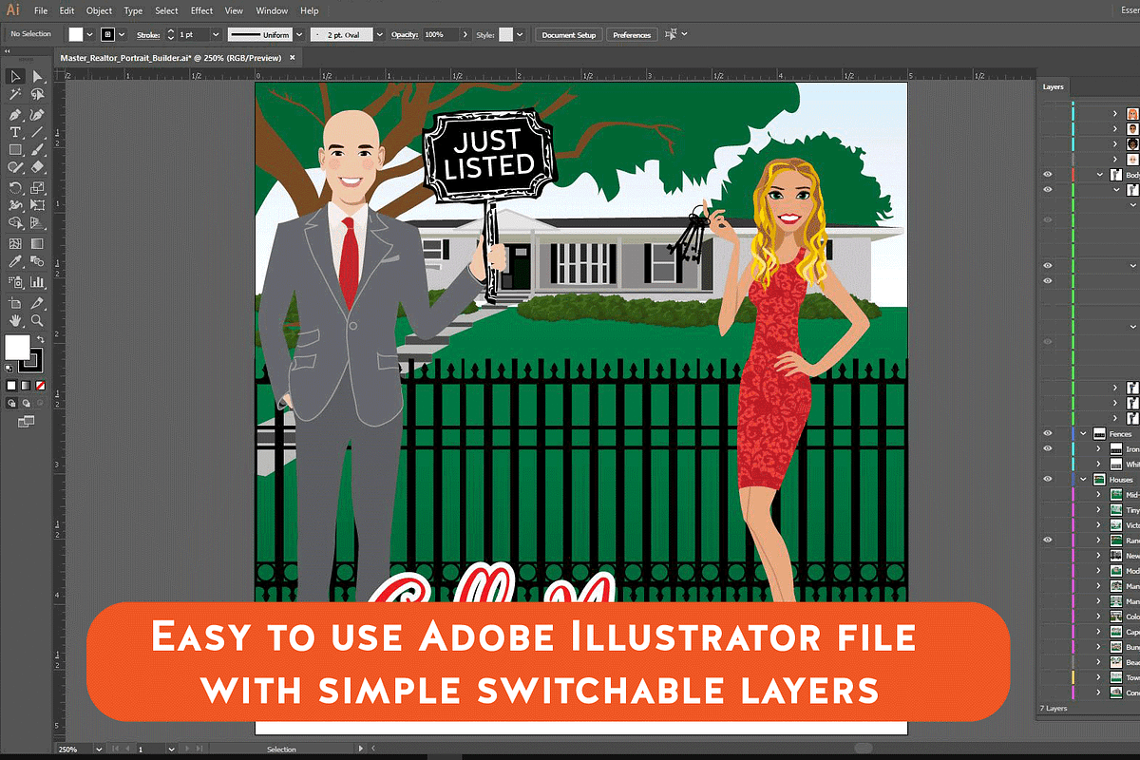Collapse the Houses layer group

pos(1084,479)
